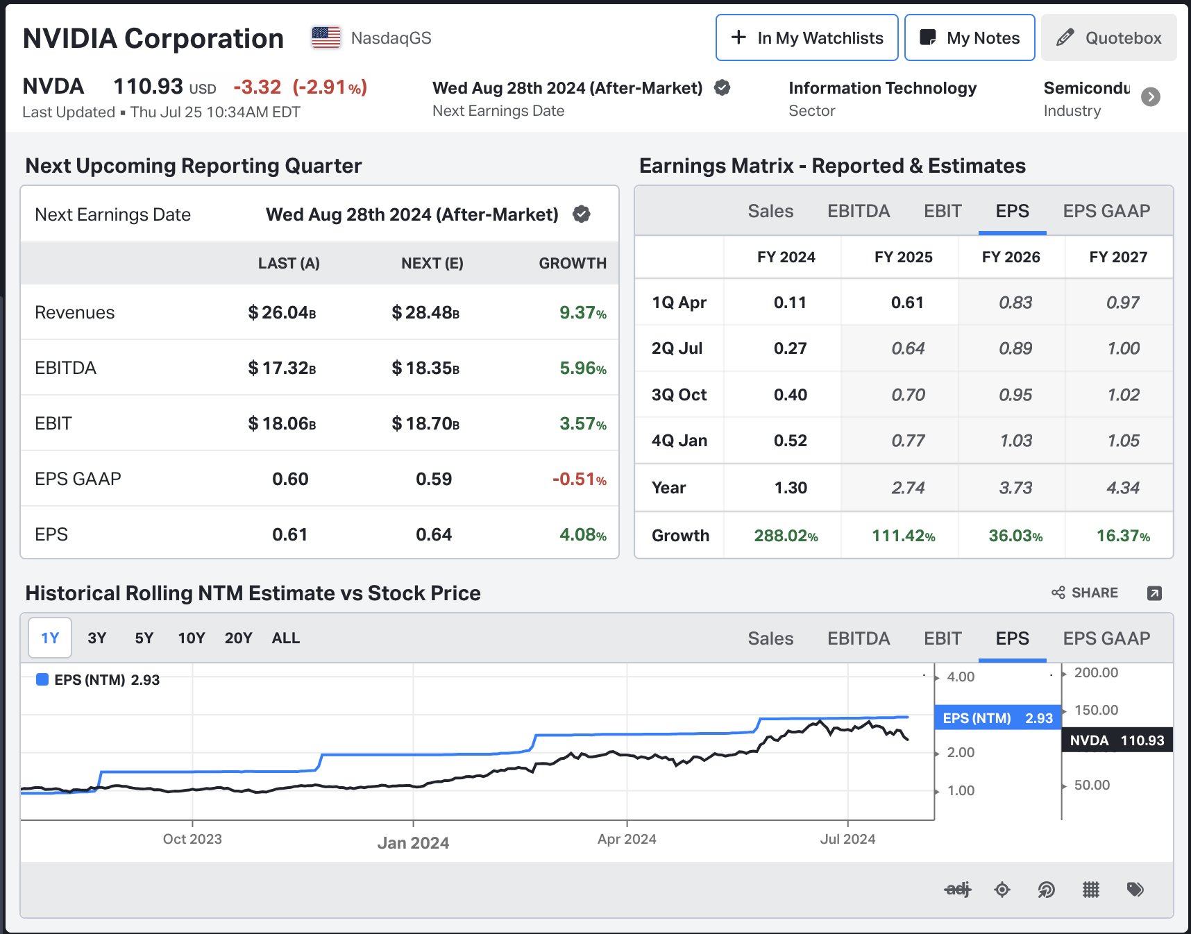Select Sales tab in Earnings Matrix
The image size is (1191, 934).
(x=770, y=211)
